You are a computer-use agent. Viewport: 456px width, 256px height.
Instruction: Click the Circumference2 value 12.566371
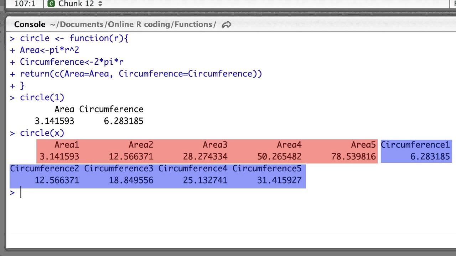[x=57, y=180]
